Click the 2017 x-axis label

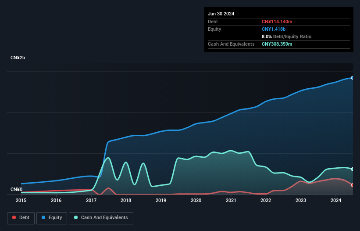tap(91, 200)
